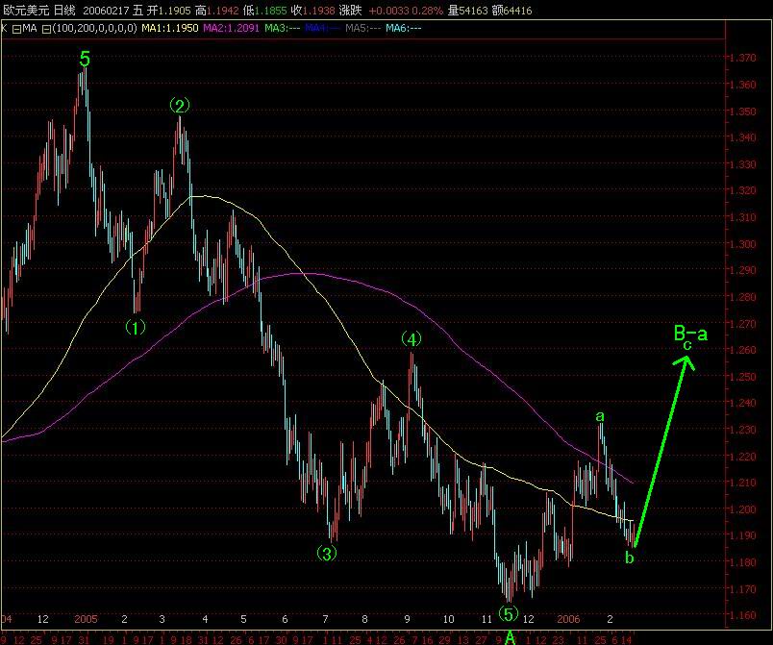The image size is (773, 645).
Task: Click the close price 1.1938
Action: click(319, 11)
